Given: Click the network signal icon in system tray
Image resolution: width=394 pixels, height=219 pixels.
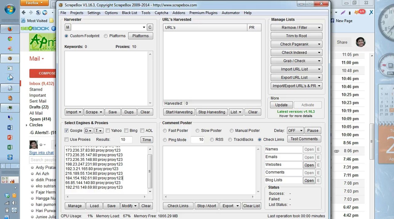Looking at the screenshot, I should tap(7, 203).
